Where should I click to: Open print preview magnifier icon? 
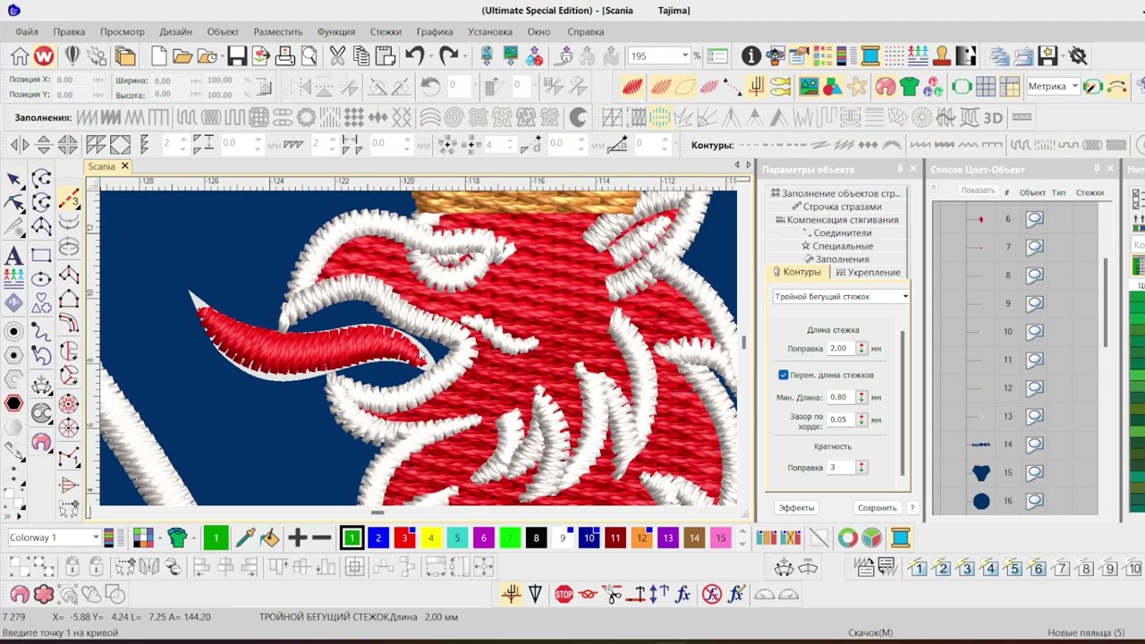[x=310, y=56]
